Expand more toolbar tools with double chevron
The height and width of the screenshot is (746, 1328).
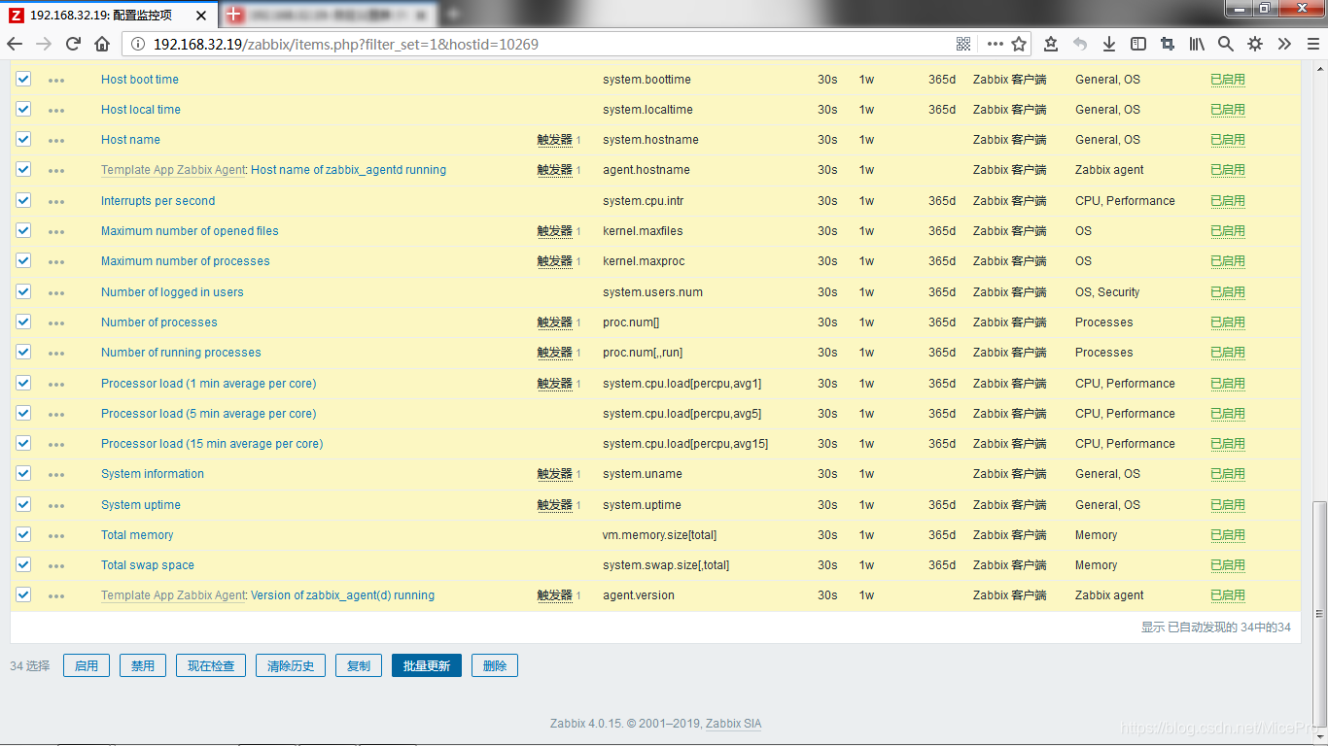click(x=1284, y=44)
